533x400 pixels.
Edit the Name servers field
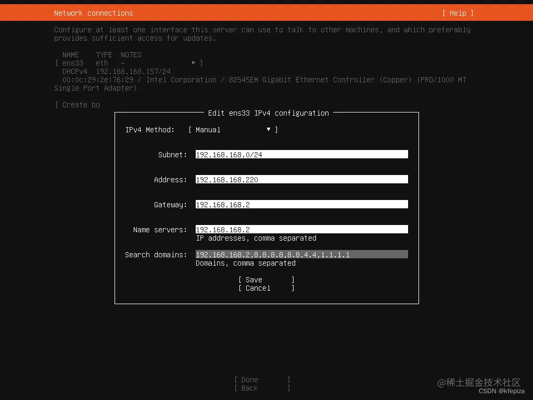click(301, 230)
